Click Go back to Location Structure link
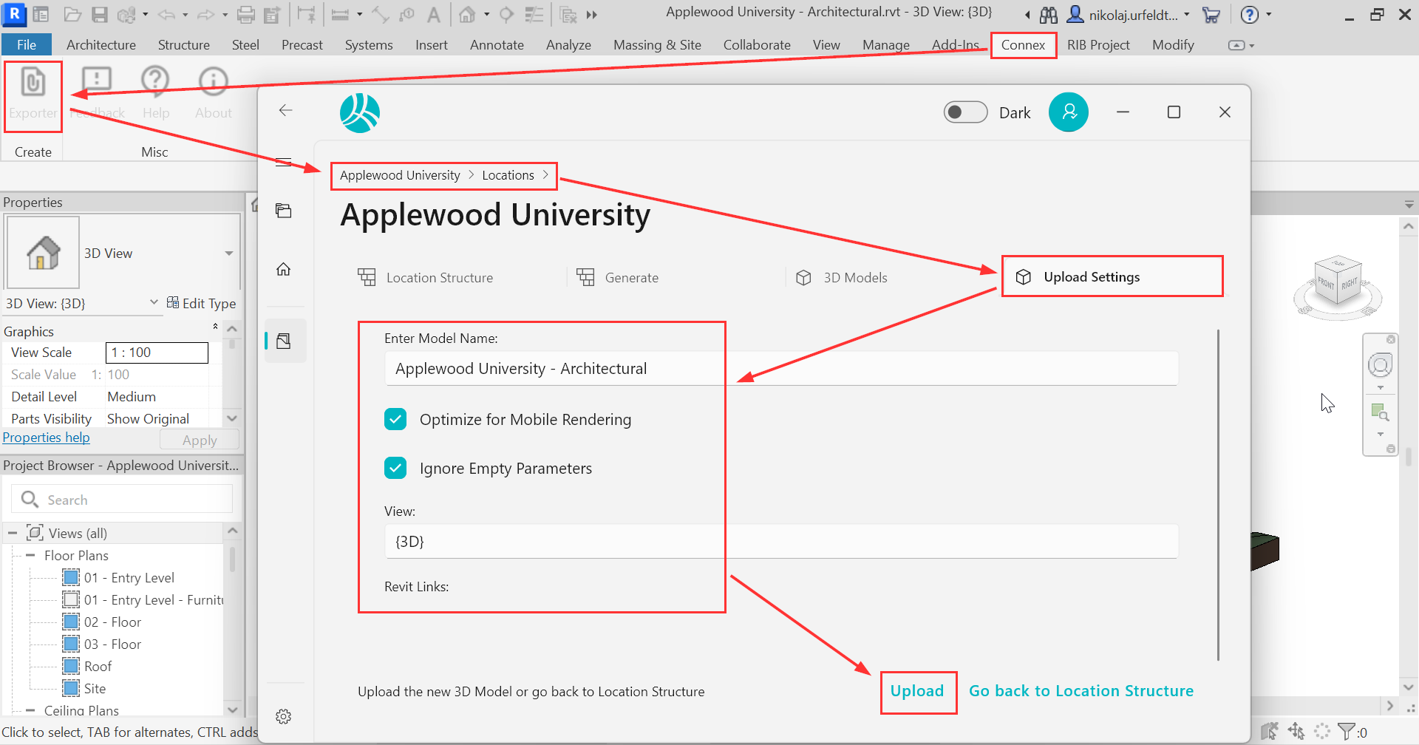1419x745 pixels. pyautogui.click(x=1081, y=692)
